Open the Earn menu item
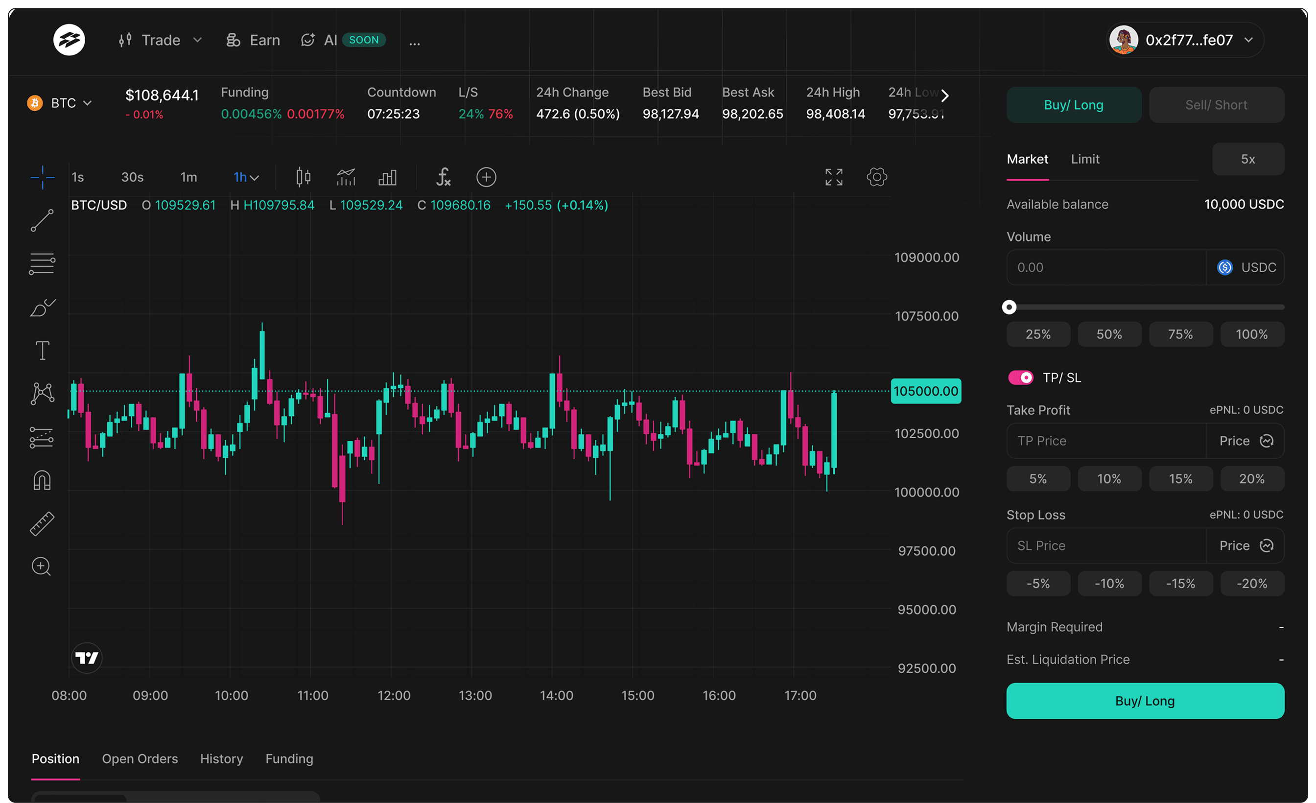This screenshot has height=803, width=1316. [x=253, y=40]
